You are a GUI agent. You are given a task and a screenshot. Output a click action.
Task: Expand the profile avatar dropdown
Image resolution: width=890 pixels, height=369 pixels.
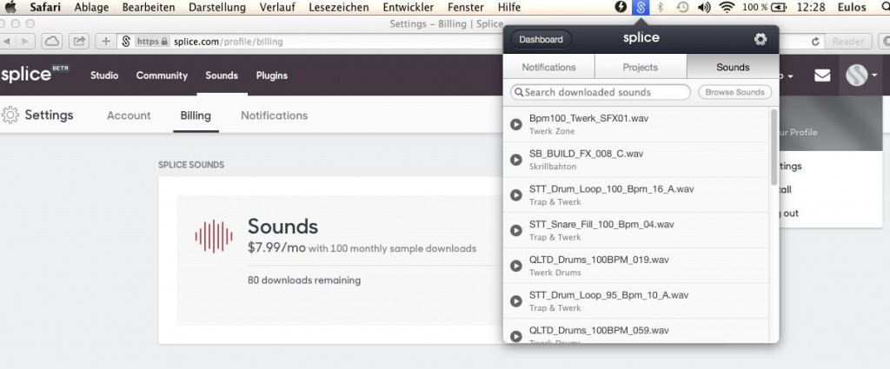(x=861, y=76)
